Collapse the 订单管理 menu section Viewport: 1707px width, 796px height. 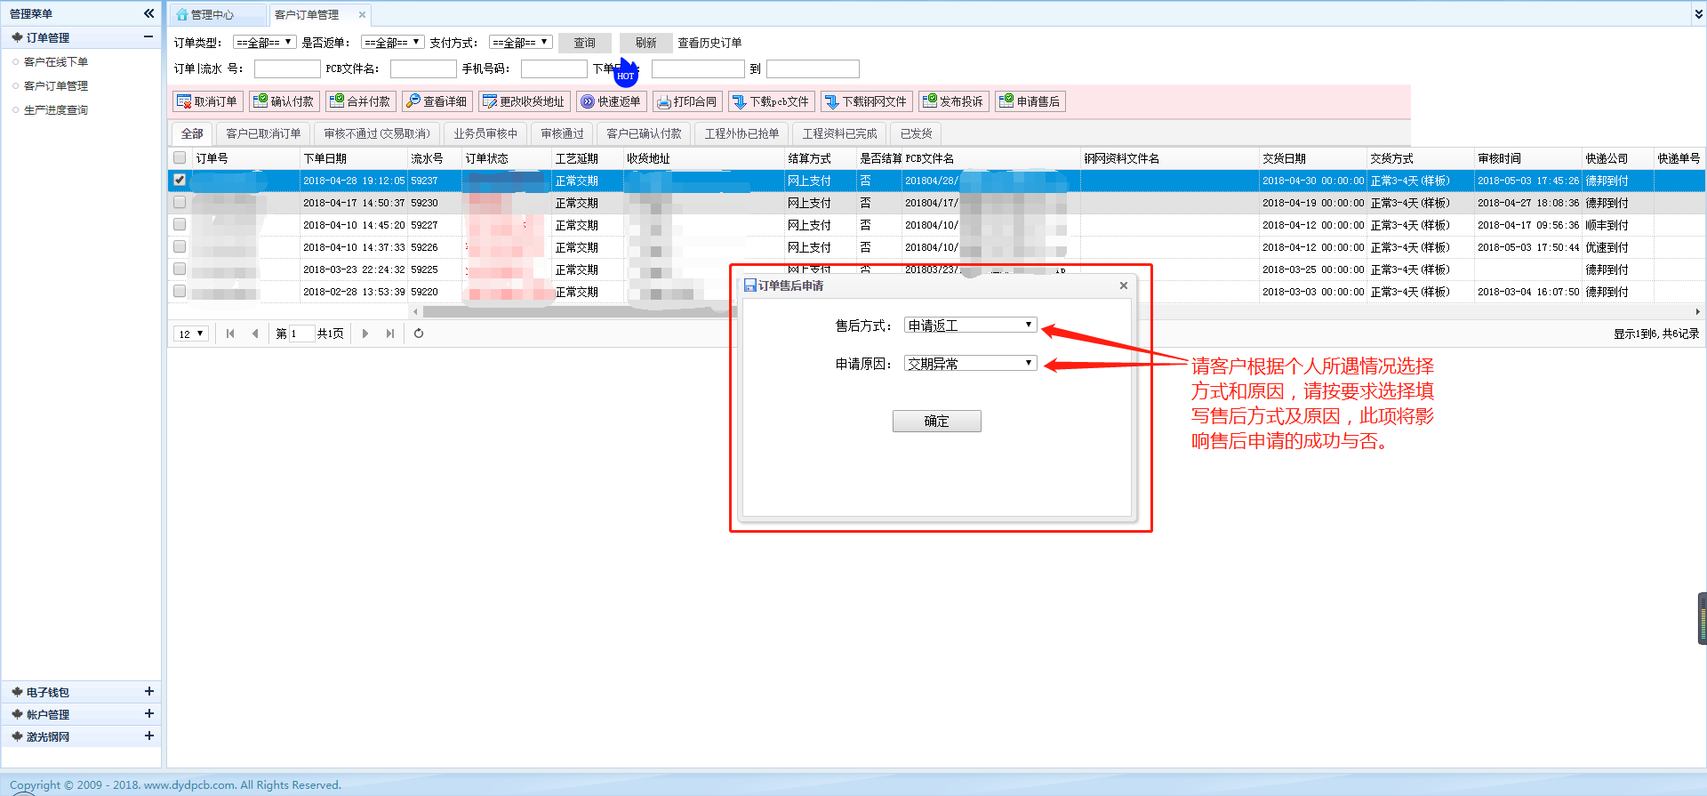[148, 36]
